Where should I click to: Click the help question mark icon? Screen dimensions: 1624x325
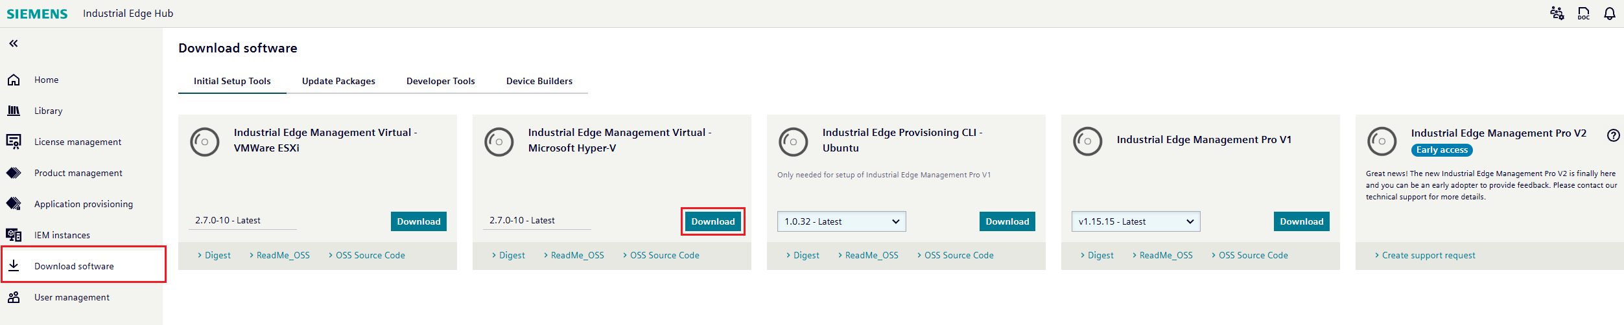1613,135
